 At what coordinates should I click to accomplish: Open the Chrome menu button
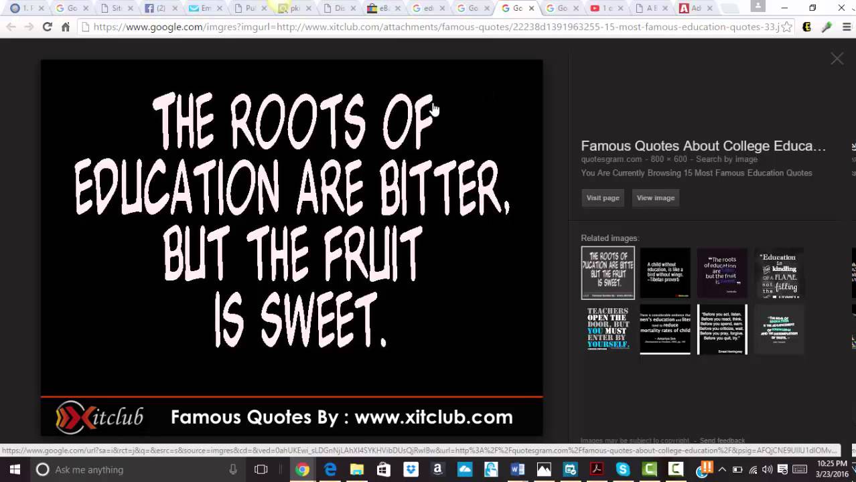coord(846,27)
